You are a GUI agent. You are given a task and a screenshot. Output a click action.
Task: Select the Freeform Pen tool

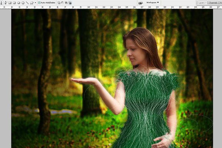[6, 3]
